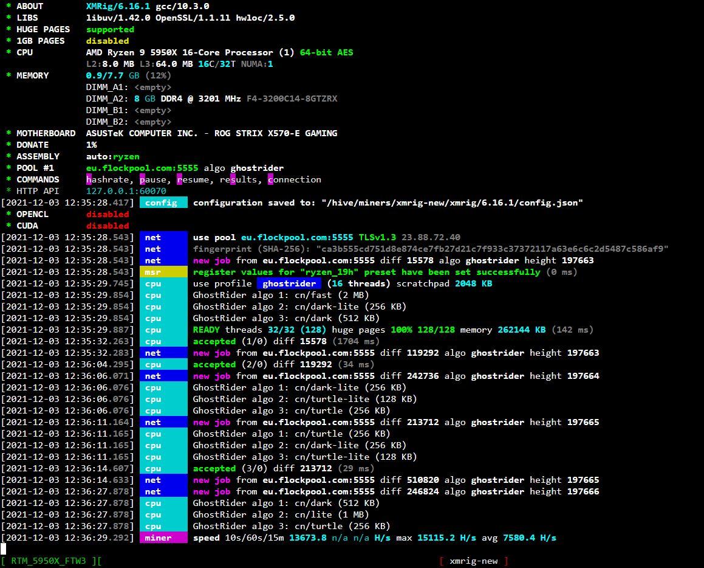This screenshot has width=704, height=568.
Task: Click the yellow 'msr' log tag
Action: [x=163, y=272]
